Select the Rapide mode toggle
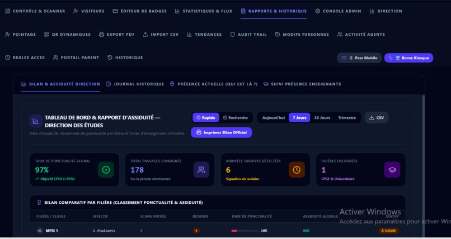This screenshot has height=239, width=451. coord(206,118)
